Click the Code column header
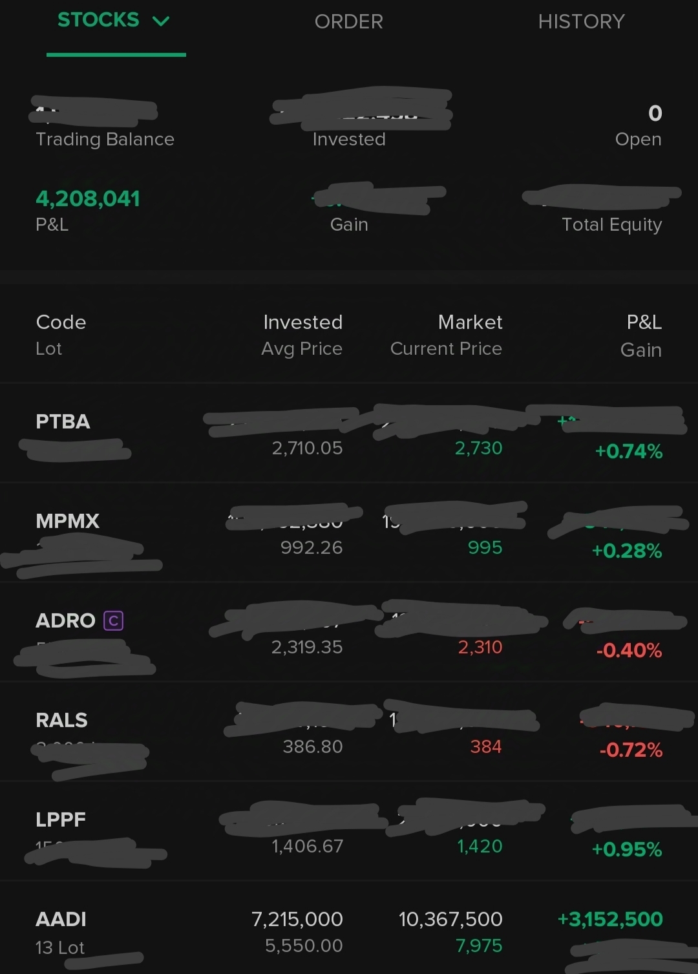The width and height of the screenshot is (698, 974). (x=61, y=323)
